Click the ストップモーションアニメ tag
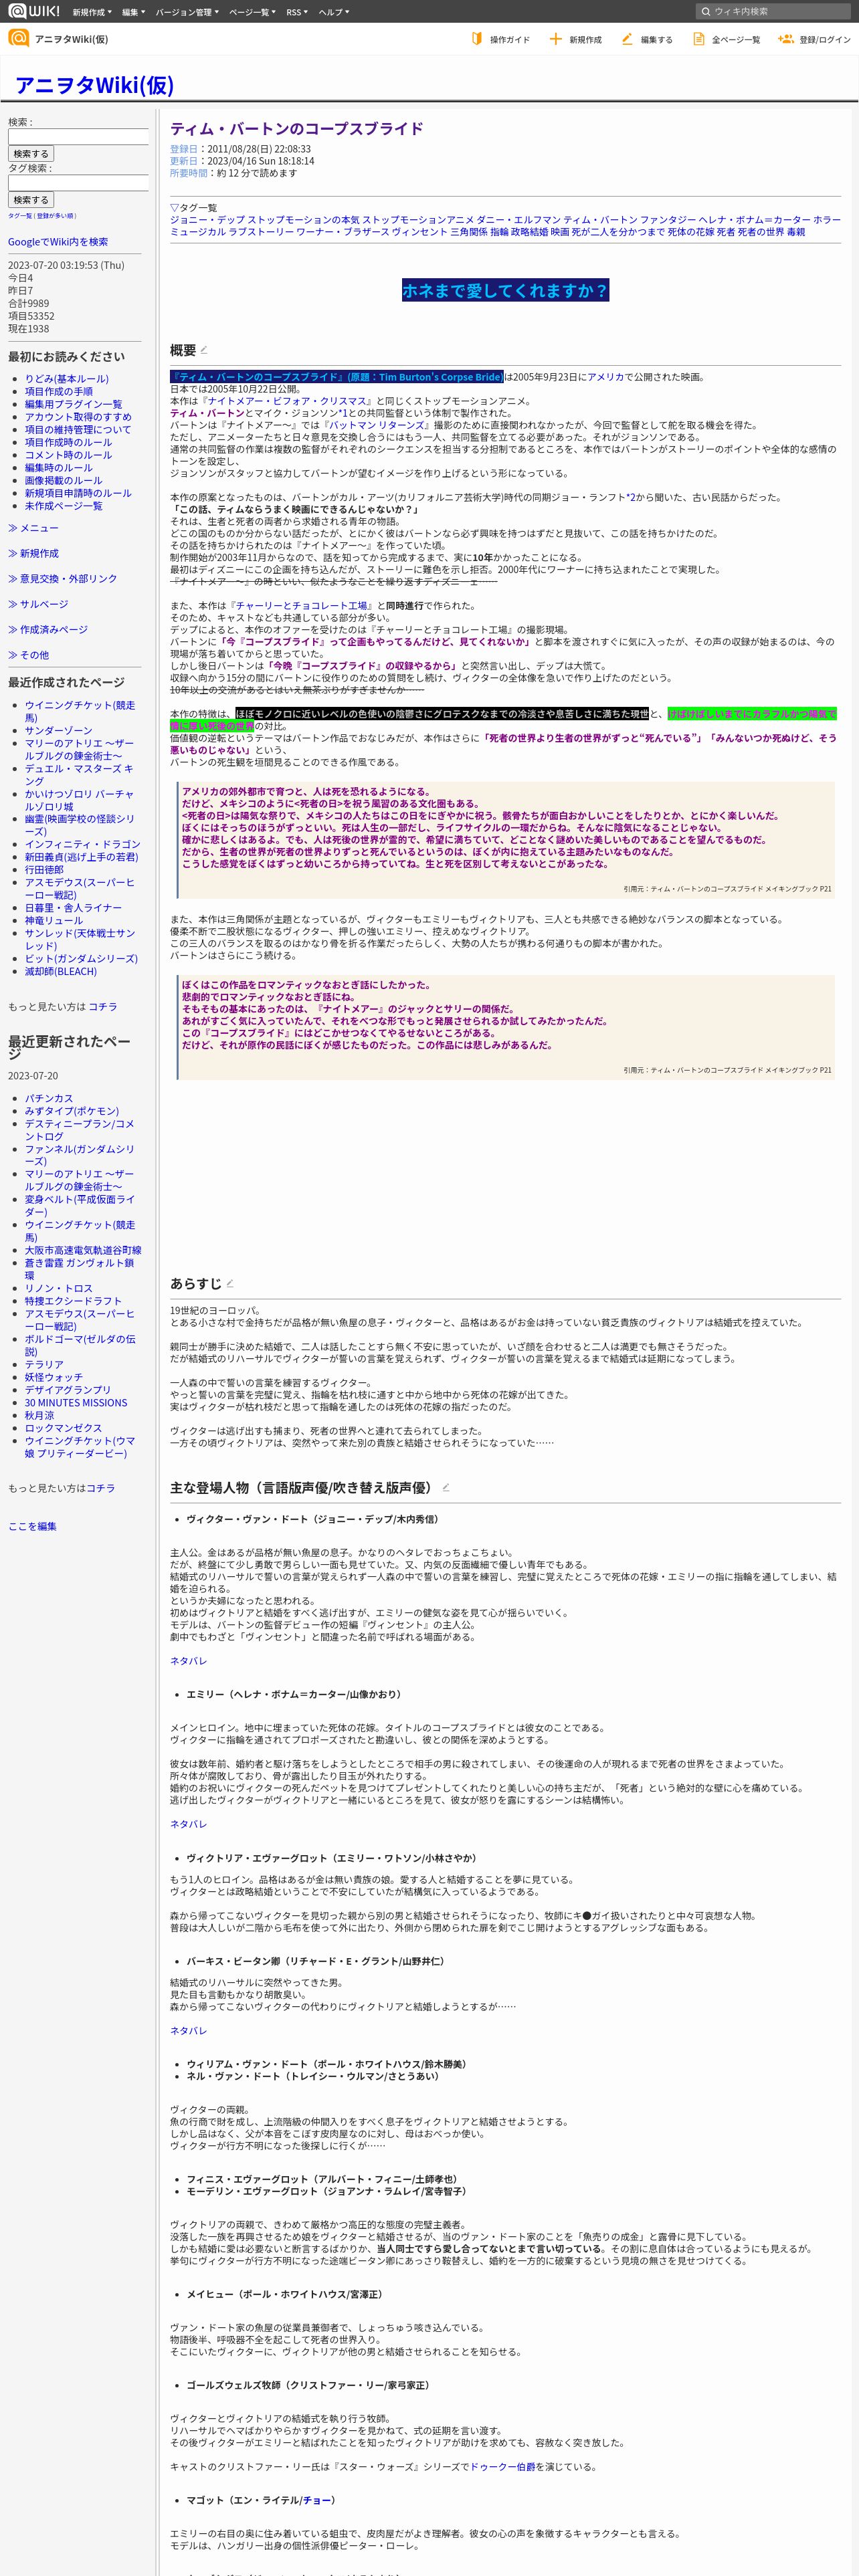 pos(418,220)
